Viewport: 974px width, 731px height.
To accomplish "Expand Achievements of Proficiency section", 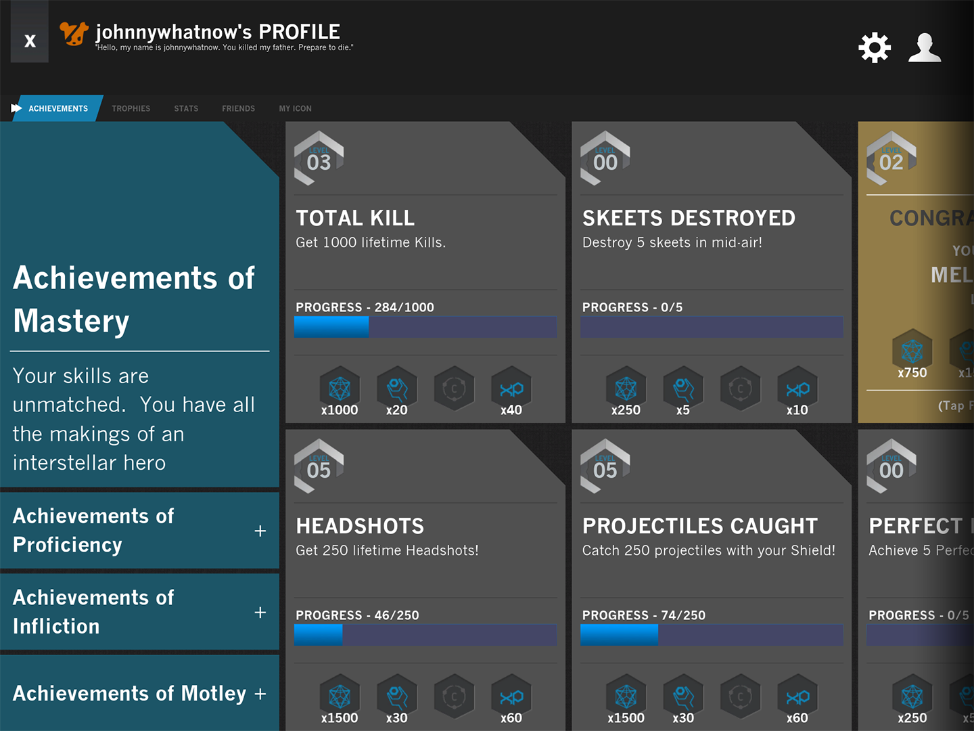I will (x=260, y=531).
